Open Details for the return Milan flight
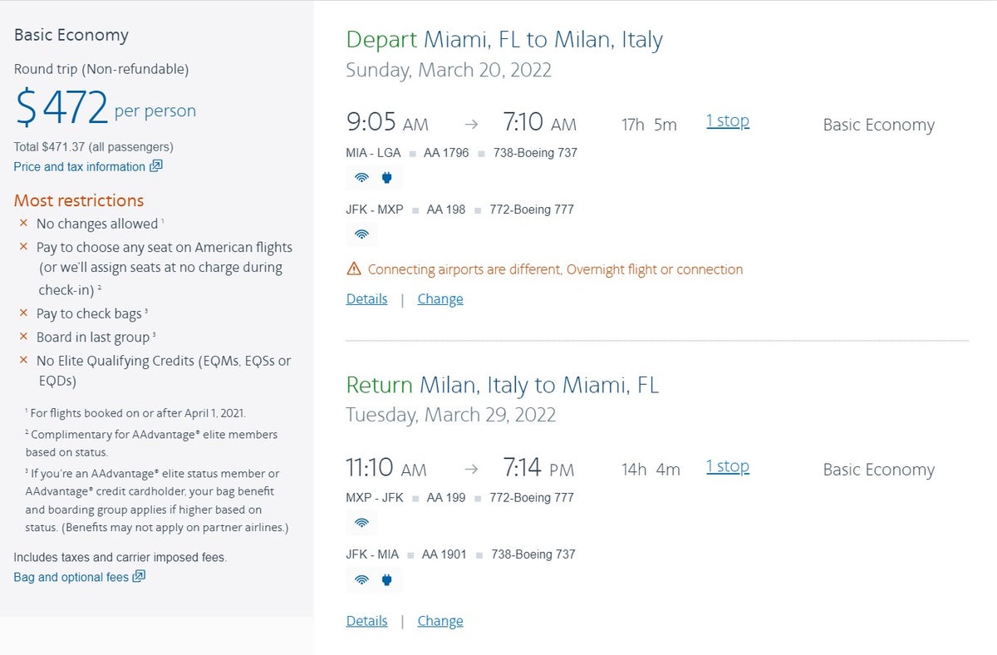 point(366,620)
